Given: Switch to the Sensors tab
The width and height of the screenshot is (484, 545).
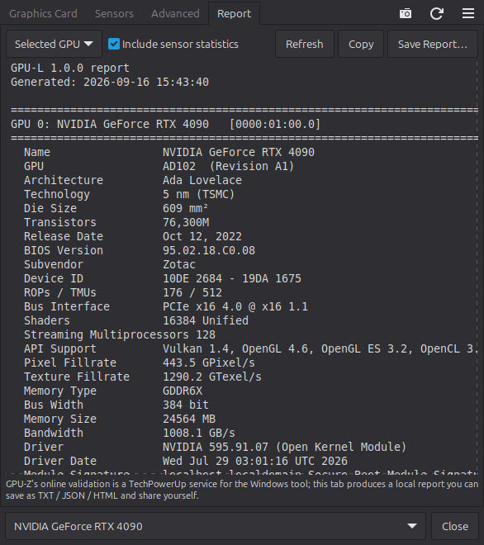Looking at the screenshot, I should coord(114,13).
